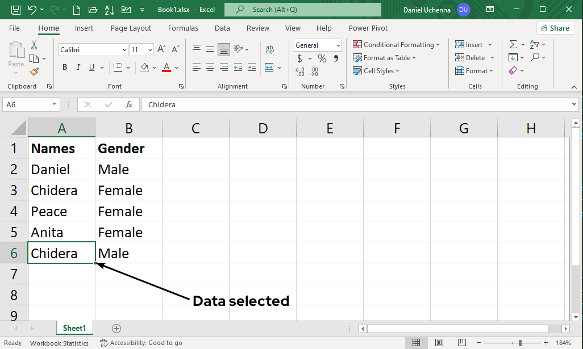Click inside the Name Box
583x349 pixels.
(x=27, y=104)
